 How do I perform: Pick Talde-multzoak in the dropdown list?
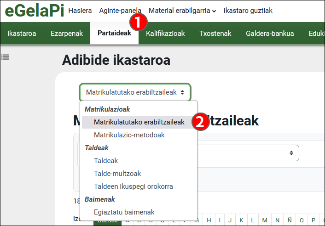(x=117, y=174)
